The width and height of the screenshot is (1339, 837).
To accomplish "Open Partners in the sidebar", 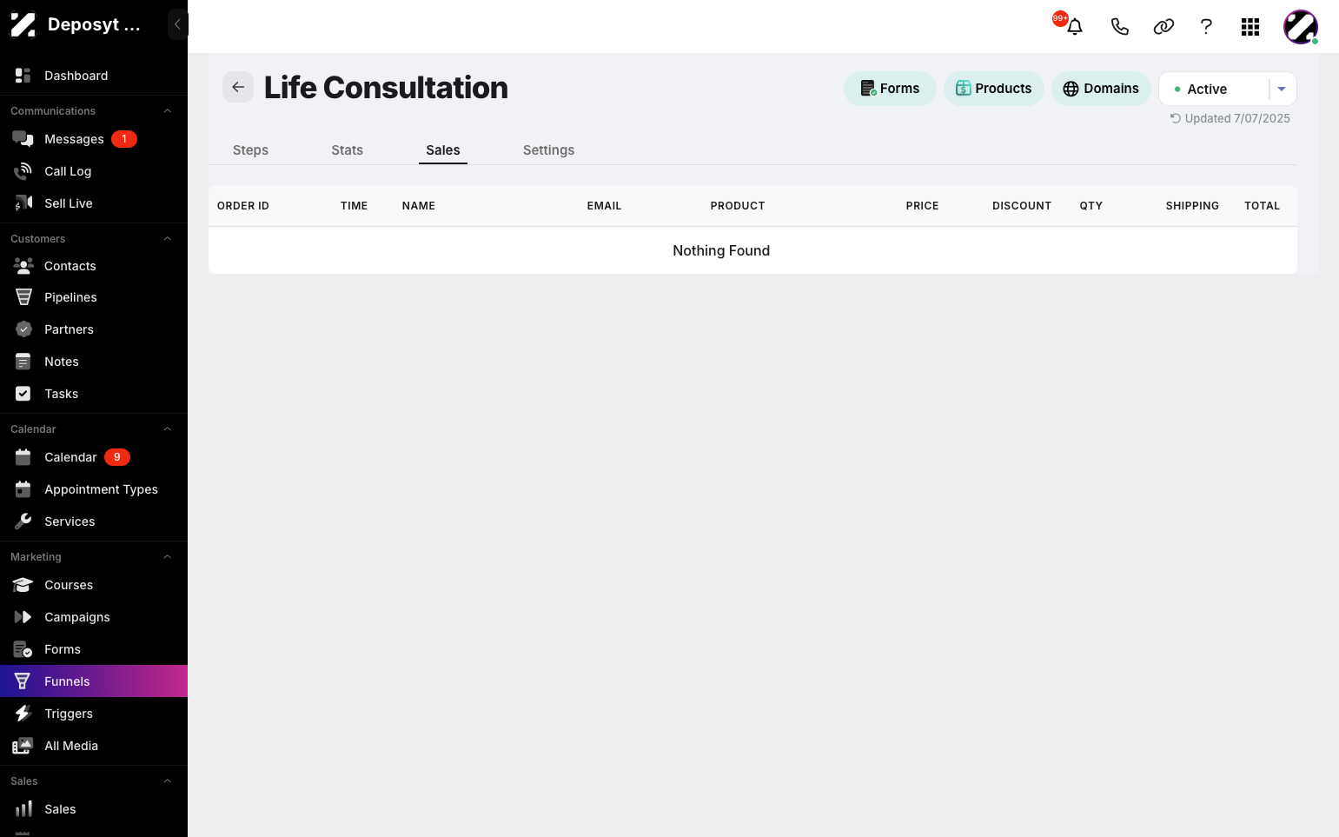I will (x=94, y=329).
